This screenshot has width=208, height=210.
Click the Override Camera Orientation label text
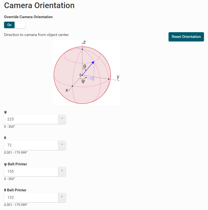point(28,17)
